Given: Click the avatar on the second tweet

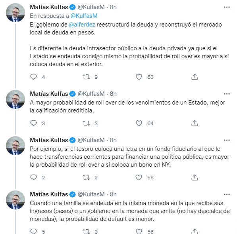Looking at the screenshot, I should 15,99.
